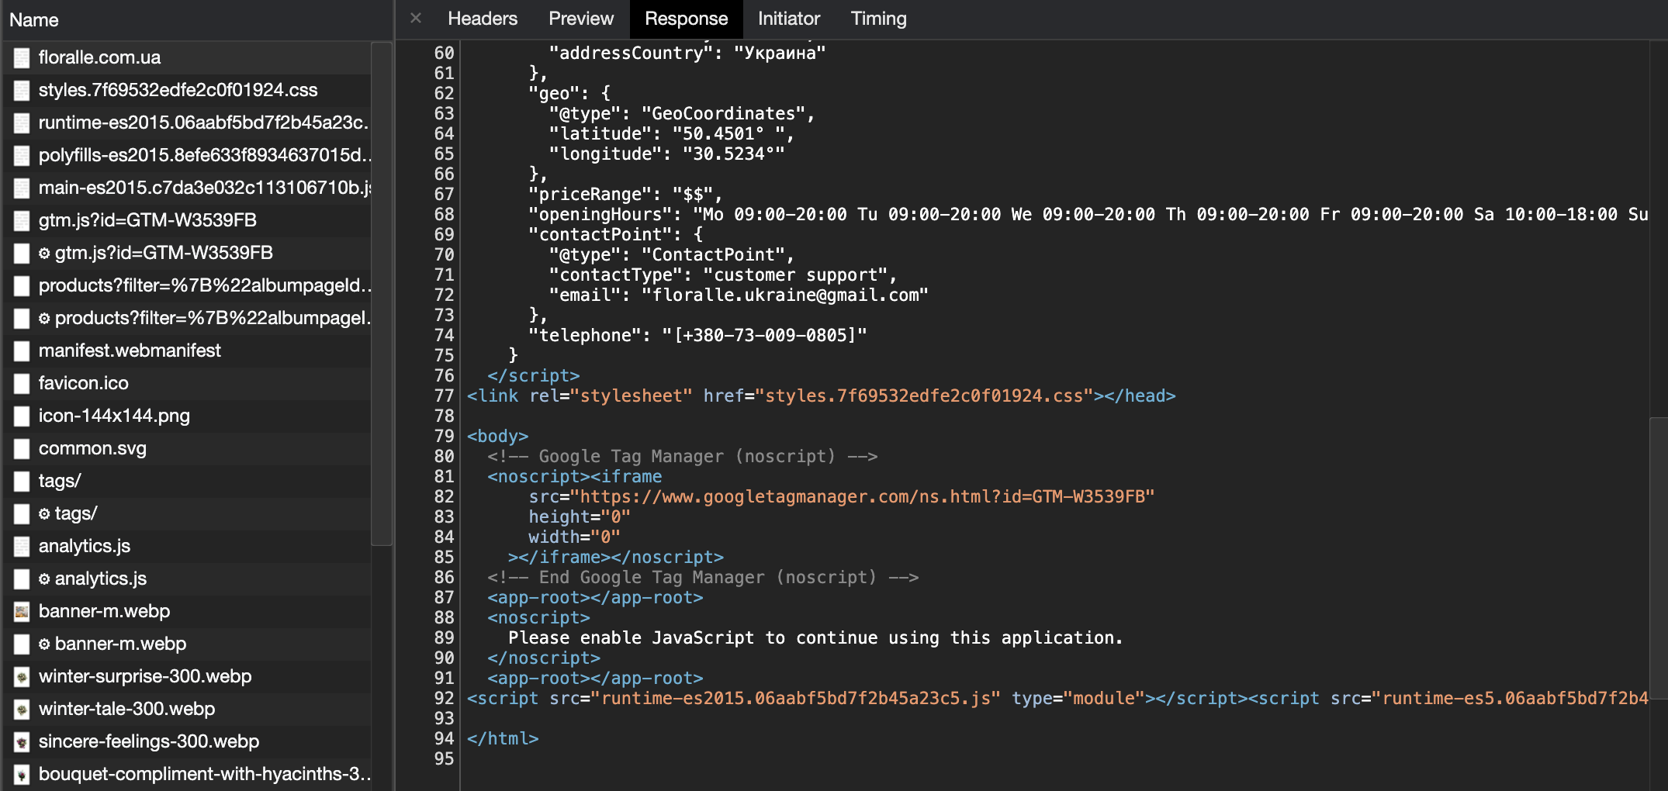Click line number 77 in gutter
Image resolution: width=1668 pixels, height=791 pixels.
pos(444,396)
